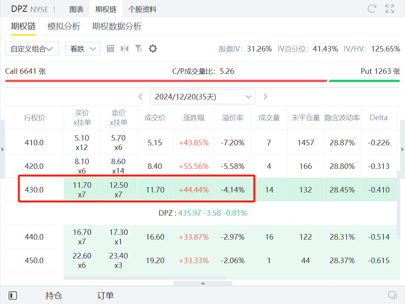Open the options filter icon

[139, 49]
